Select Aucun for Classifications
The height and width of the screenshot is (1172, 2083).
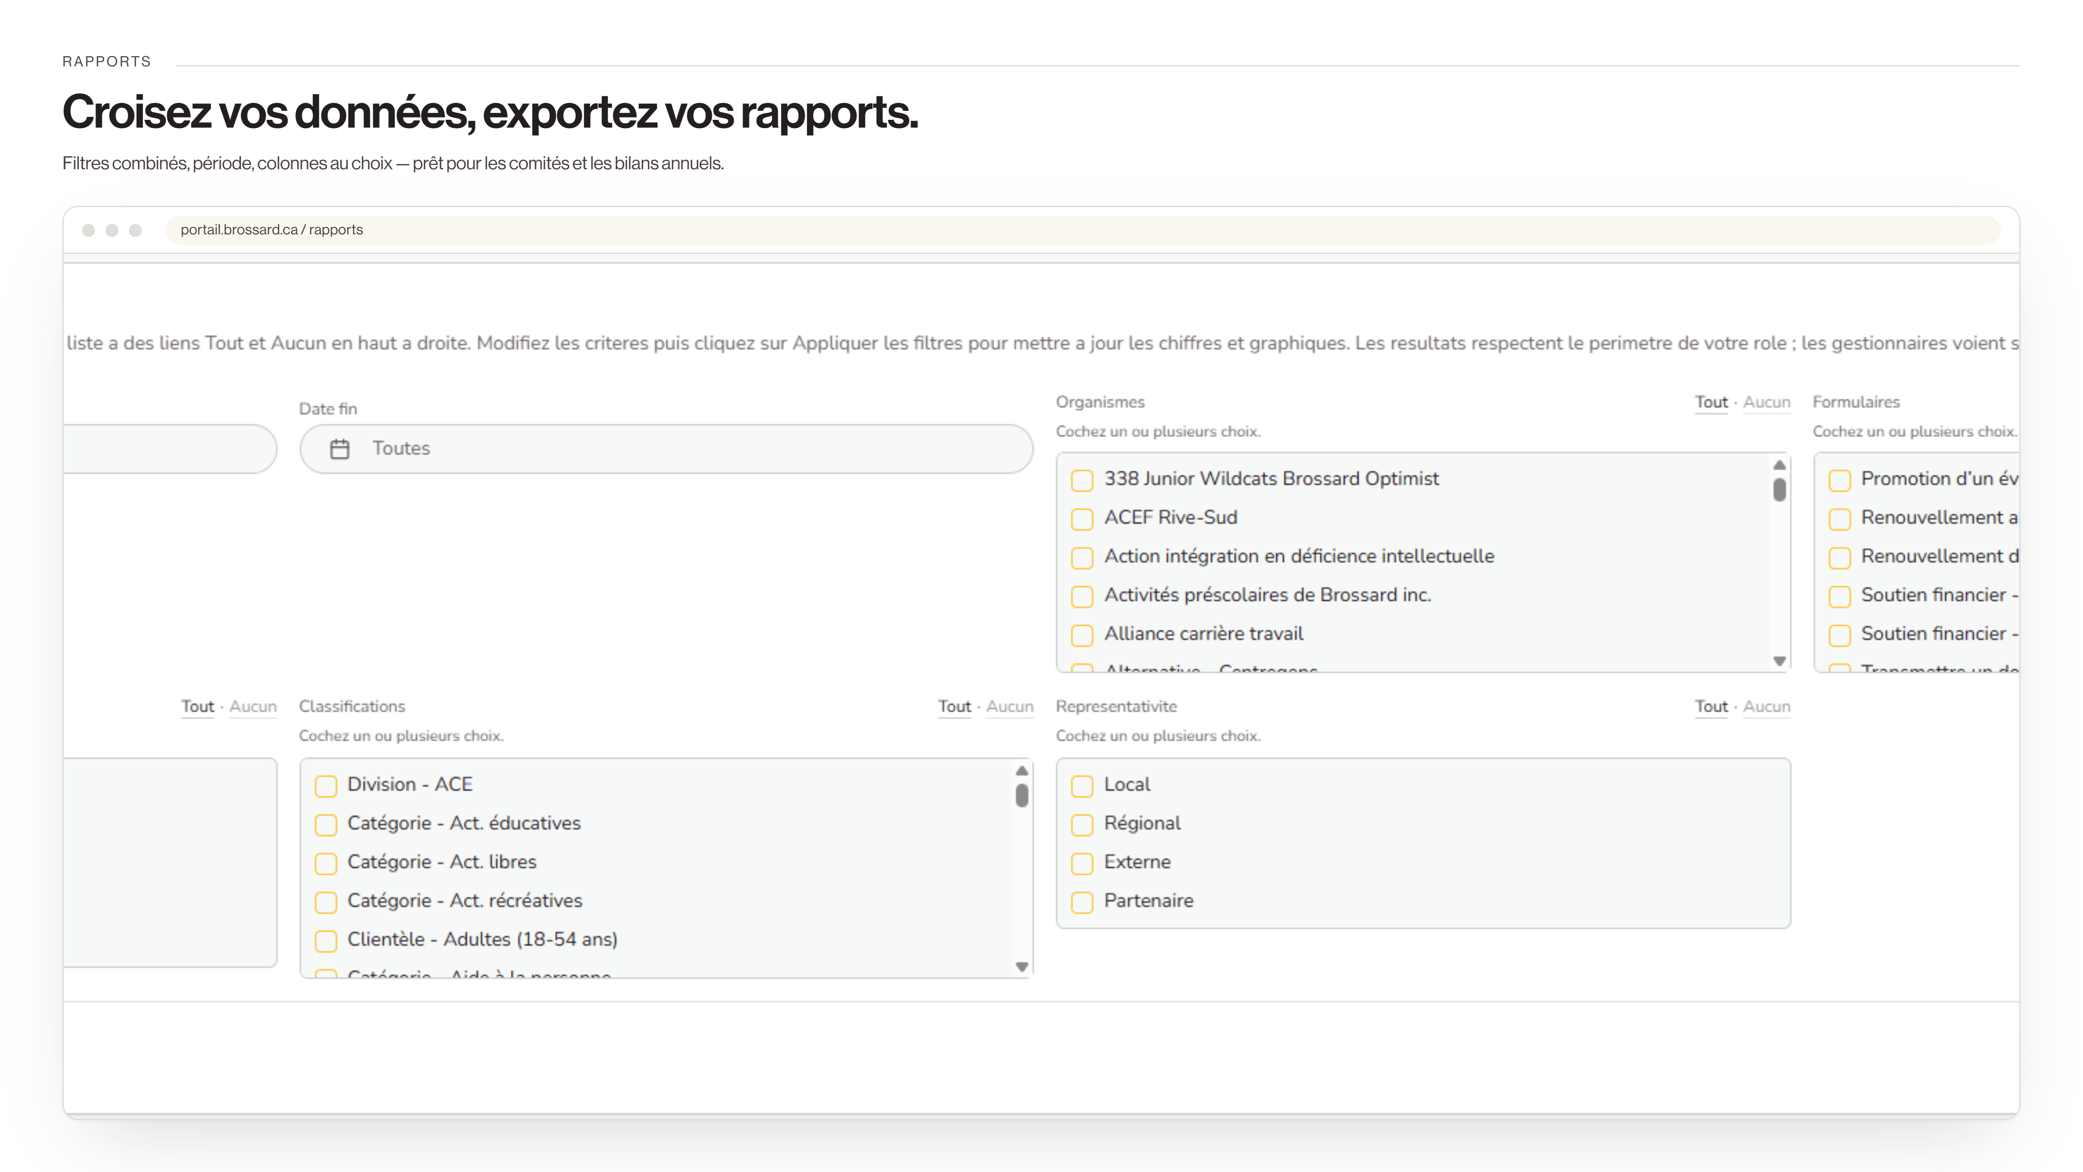pos(1009,706)
